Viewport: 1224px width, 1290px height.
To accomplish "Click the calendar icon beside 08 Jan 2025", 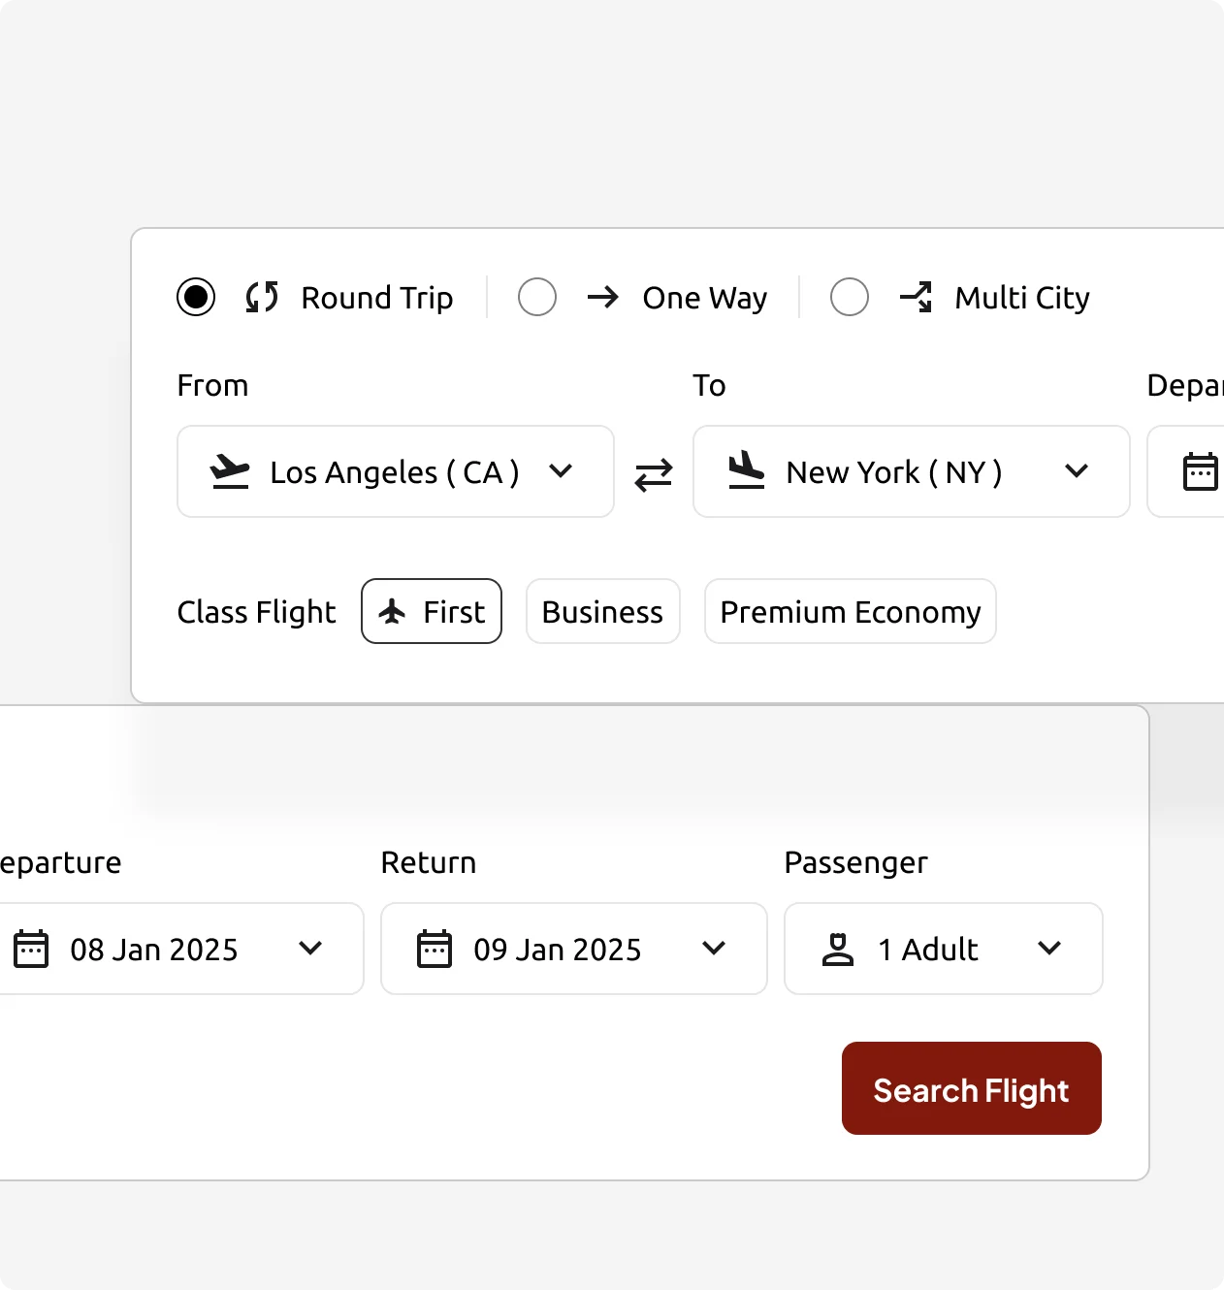I will [x=31, y=949].
